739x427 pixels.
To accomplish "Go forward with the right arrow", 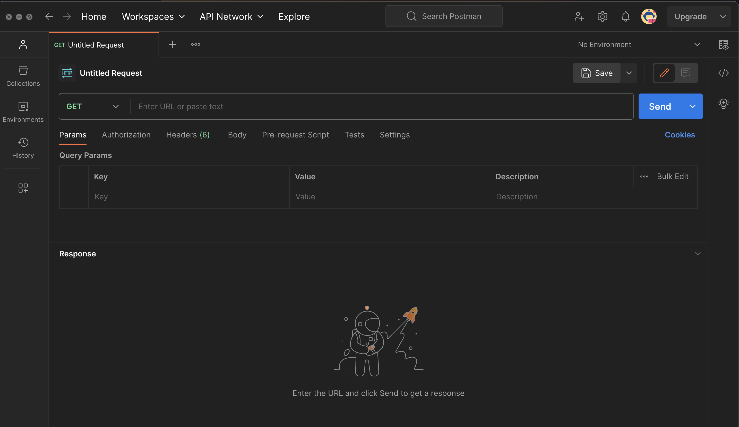I will click(x=67, y=16).
